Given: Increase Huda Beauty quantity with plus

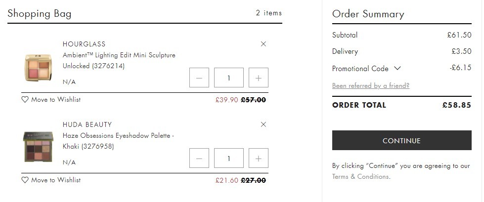Looking at the screenshot, I should [x=259, y=158].
